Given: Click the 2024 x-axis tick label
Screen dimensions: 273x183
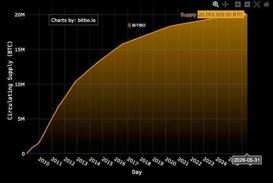Looking at the screenshot, I should coord(221,161).
